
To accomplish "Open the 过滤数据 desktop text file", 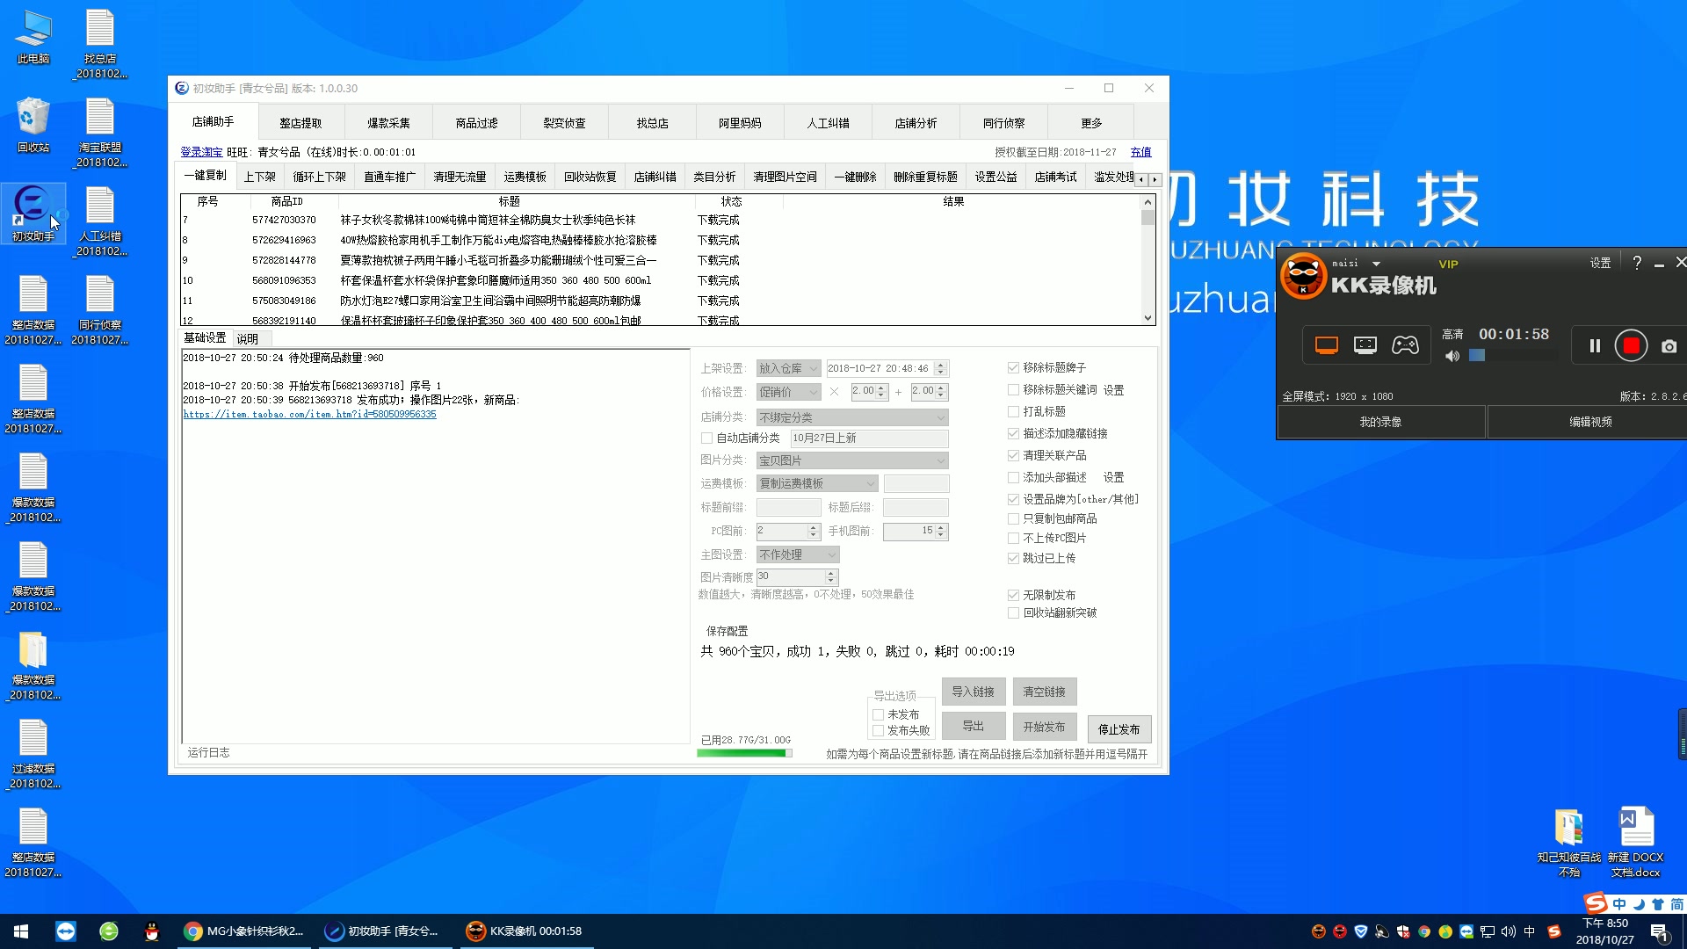I will click(x=33, y=754).
